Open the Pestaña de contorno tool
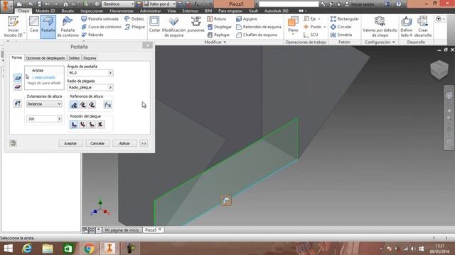The image size is (455, 255). pos(68,27)
